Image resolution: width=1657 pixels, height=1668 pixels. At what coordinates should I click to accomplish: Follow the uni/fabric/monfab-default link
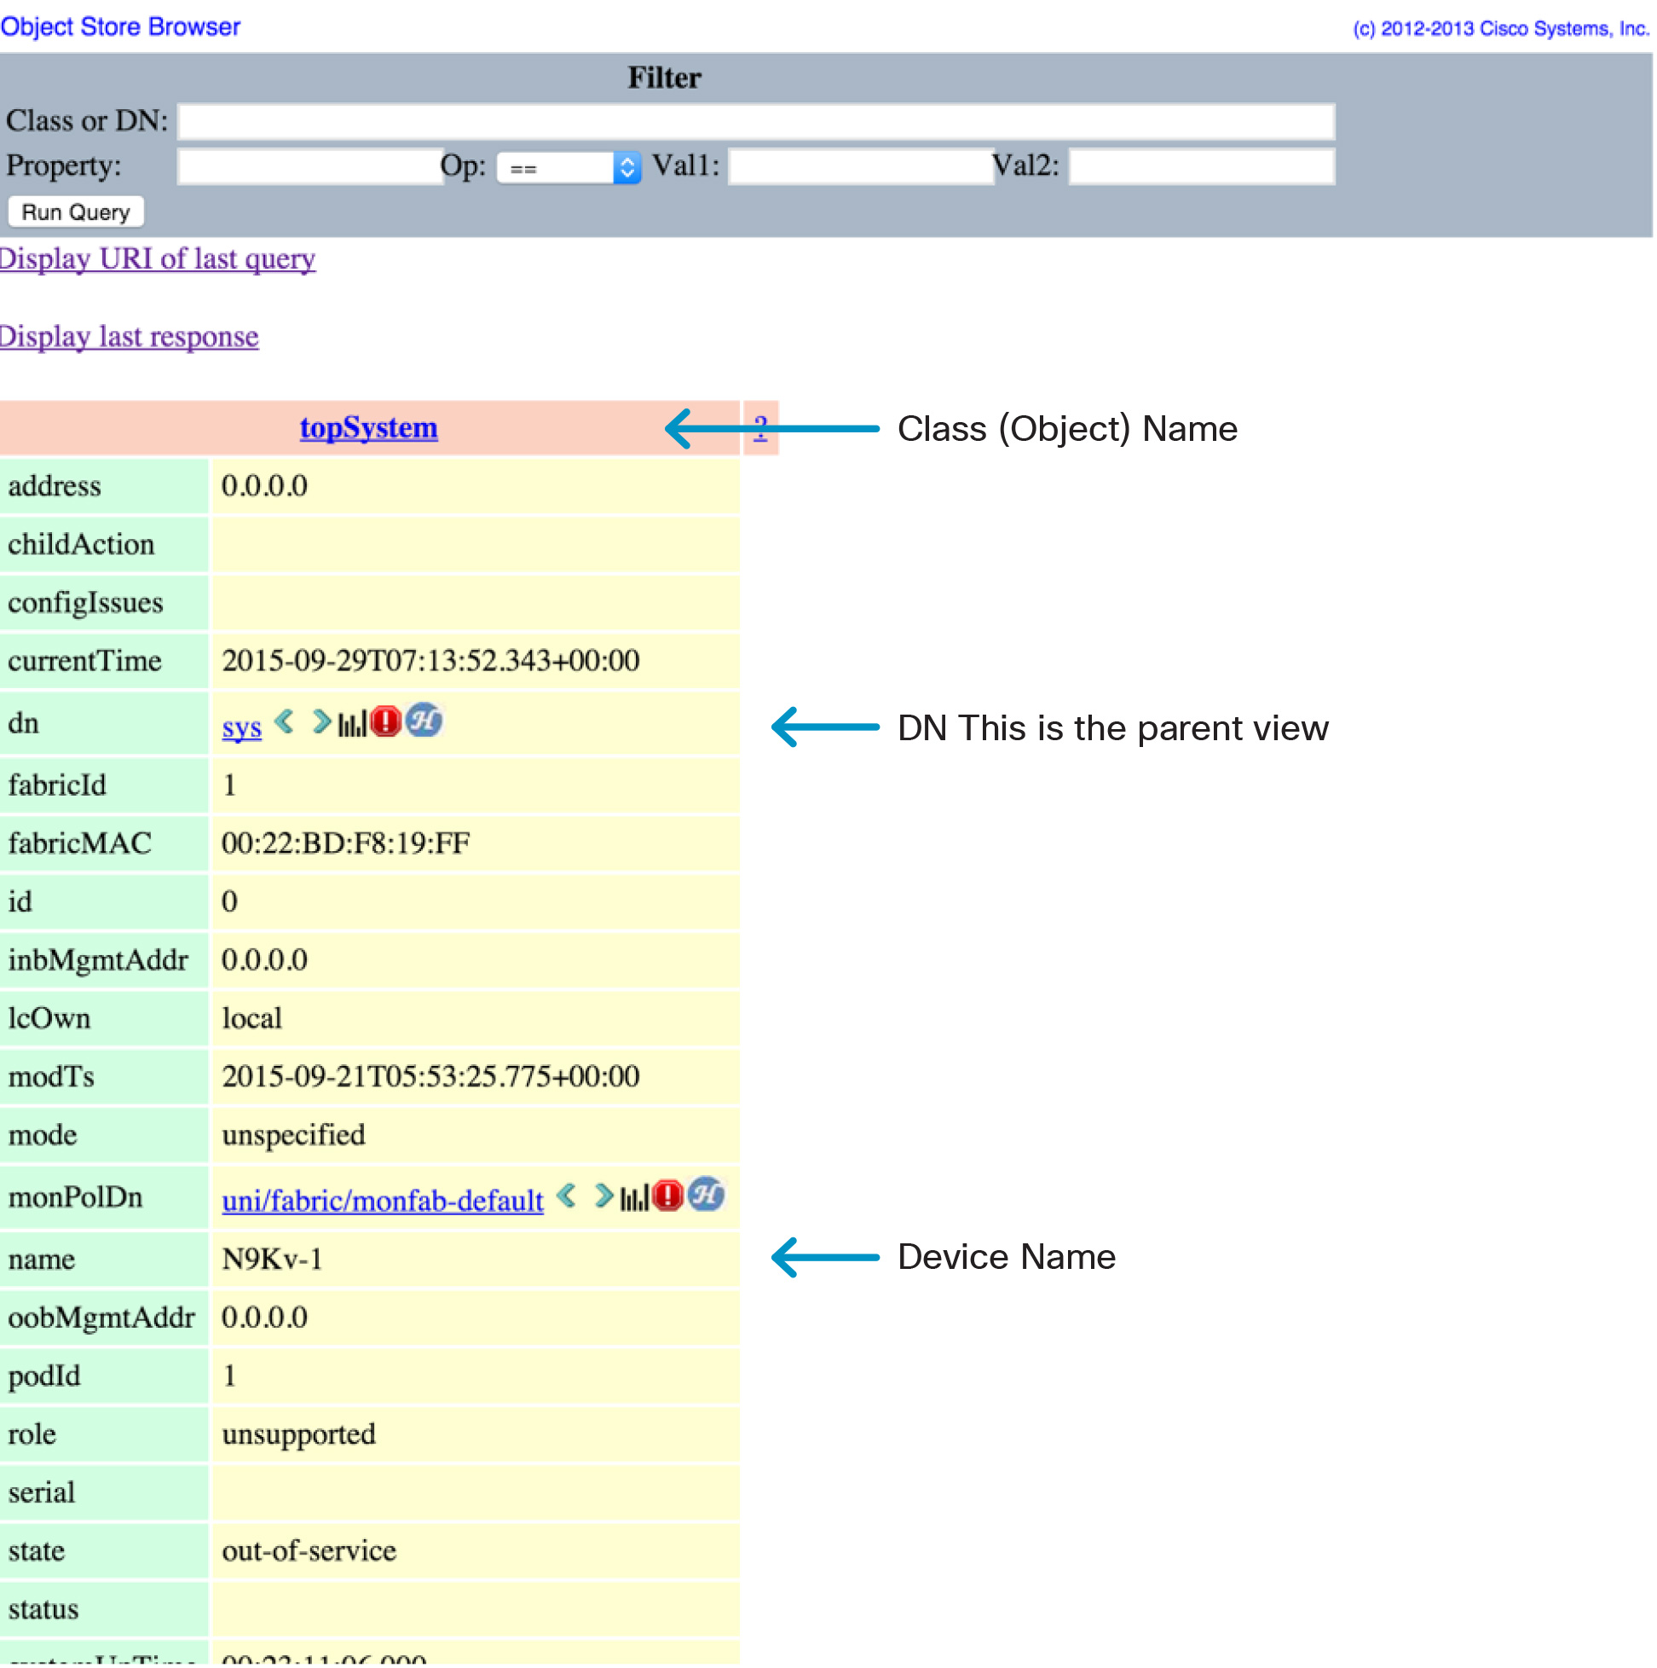click(x=384, y=1201)
